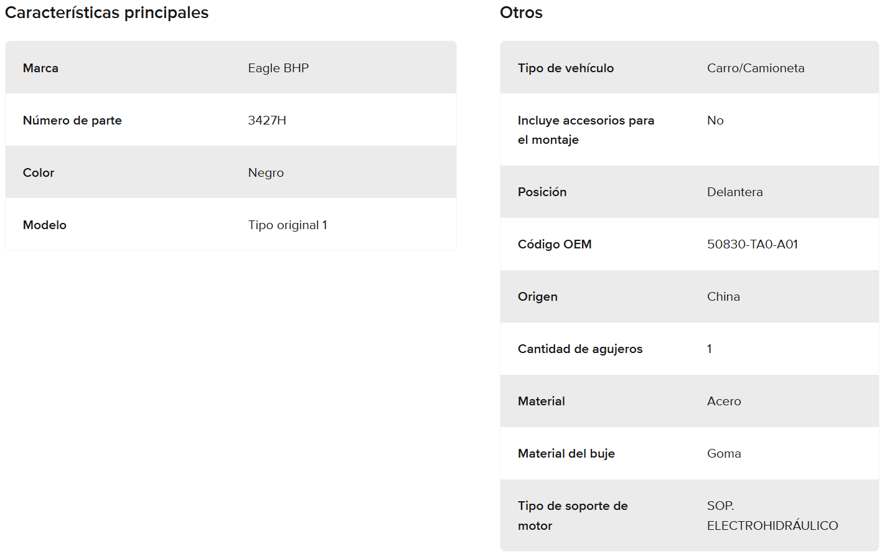Click the Código OEM label
Viewport: 882px width, 556px height.
pos(555,244)
